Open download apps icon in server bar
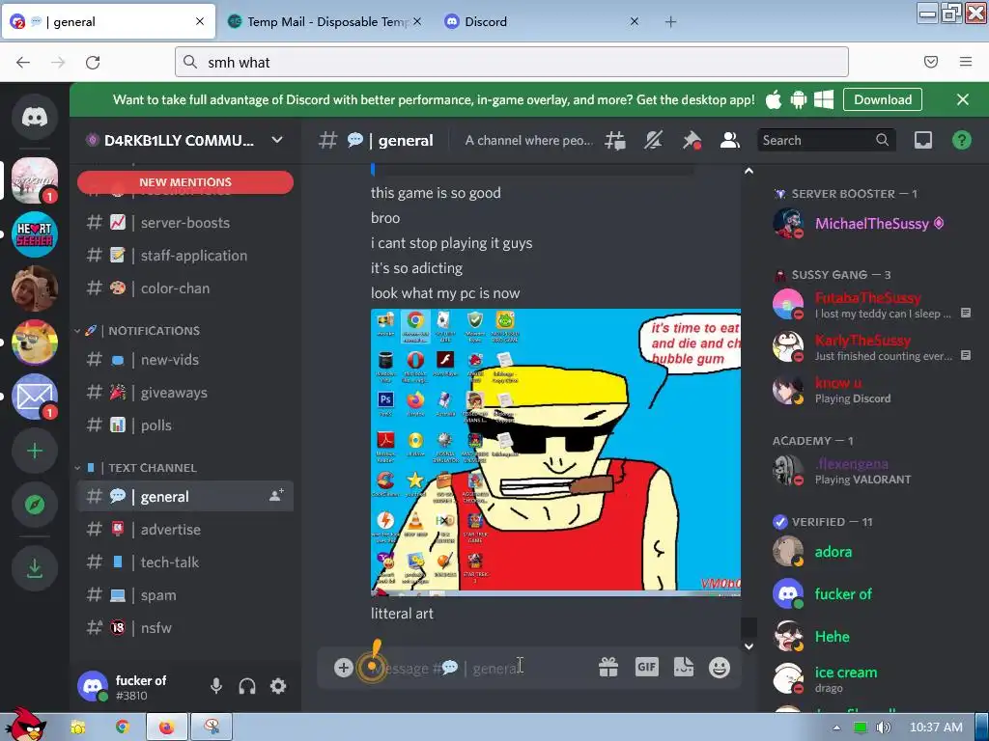989x741 pixels. [35, 568]
